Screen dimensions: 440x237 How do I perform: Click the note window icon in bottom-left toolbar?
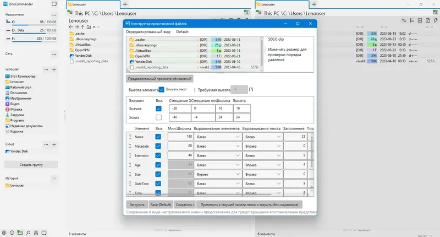point(44,233)
